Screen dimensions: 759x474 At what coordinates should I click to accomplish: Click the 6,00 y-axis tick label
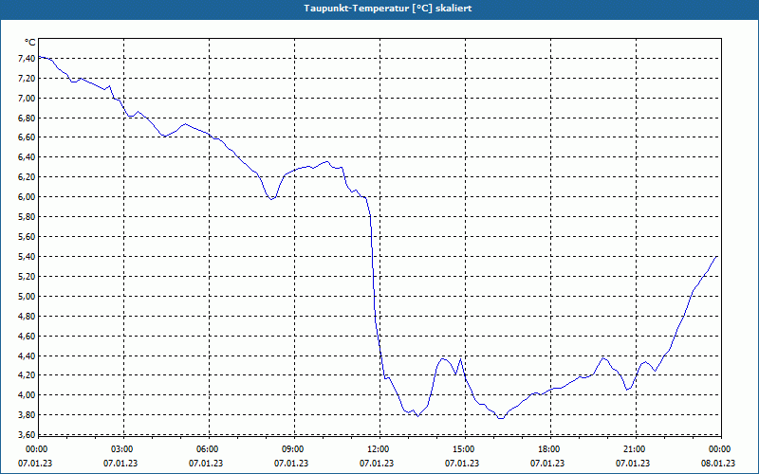[28, 197]
